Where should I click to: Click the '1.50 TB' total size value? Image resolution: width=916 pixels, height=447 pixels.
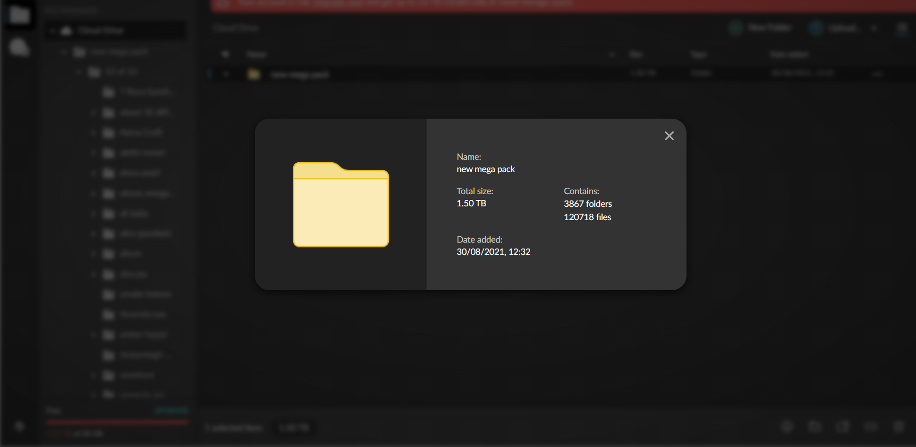[471, 203]
